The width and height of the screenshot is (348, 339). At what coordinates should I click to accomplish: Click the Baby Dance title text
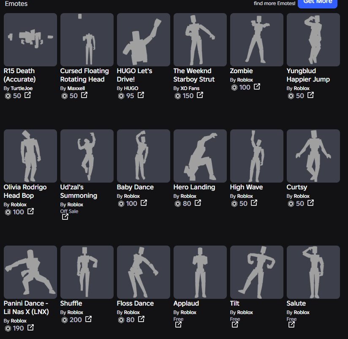coord(135,187)
